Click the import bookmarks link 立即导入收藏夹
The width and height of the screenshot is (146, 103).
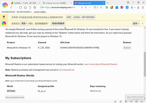(40, 12)
